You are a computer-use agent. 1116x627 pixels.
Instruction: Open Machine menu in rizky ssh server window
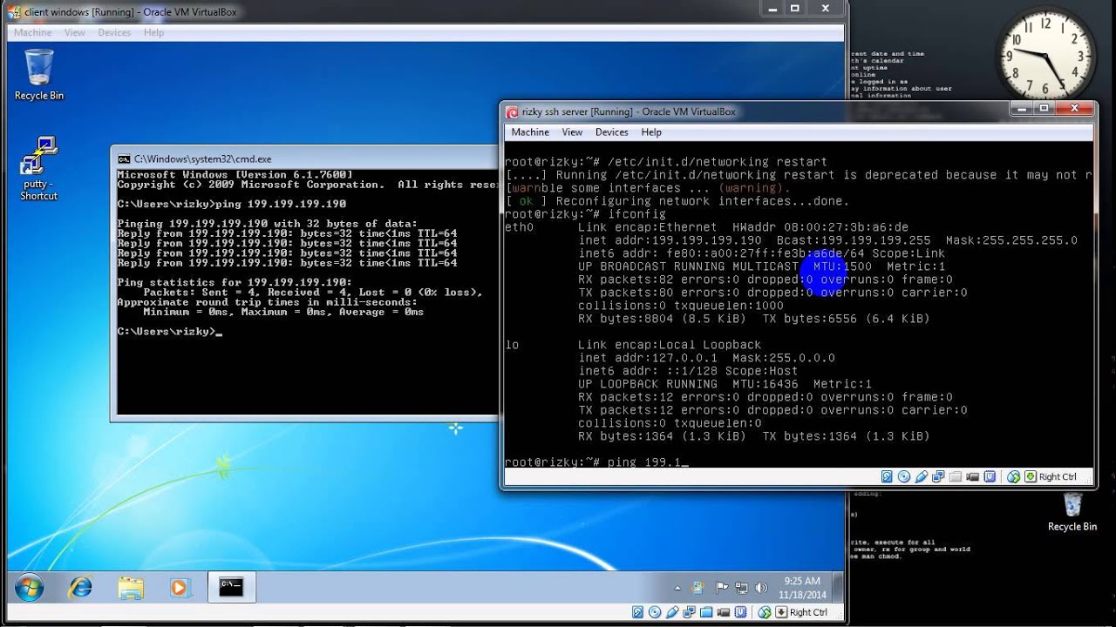(530, 132)
